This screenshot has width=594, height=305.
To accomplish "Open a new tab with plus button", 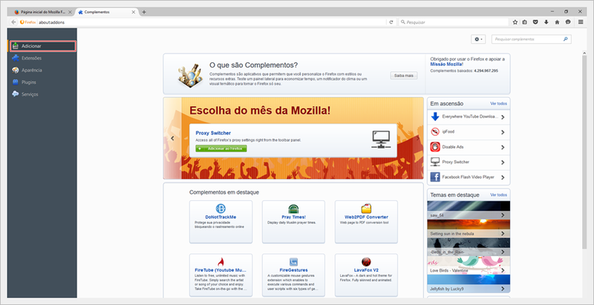I will (x=144, y=12).
